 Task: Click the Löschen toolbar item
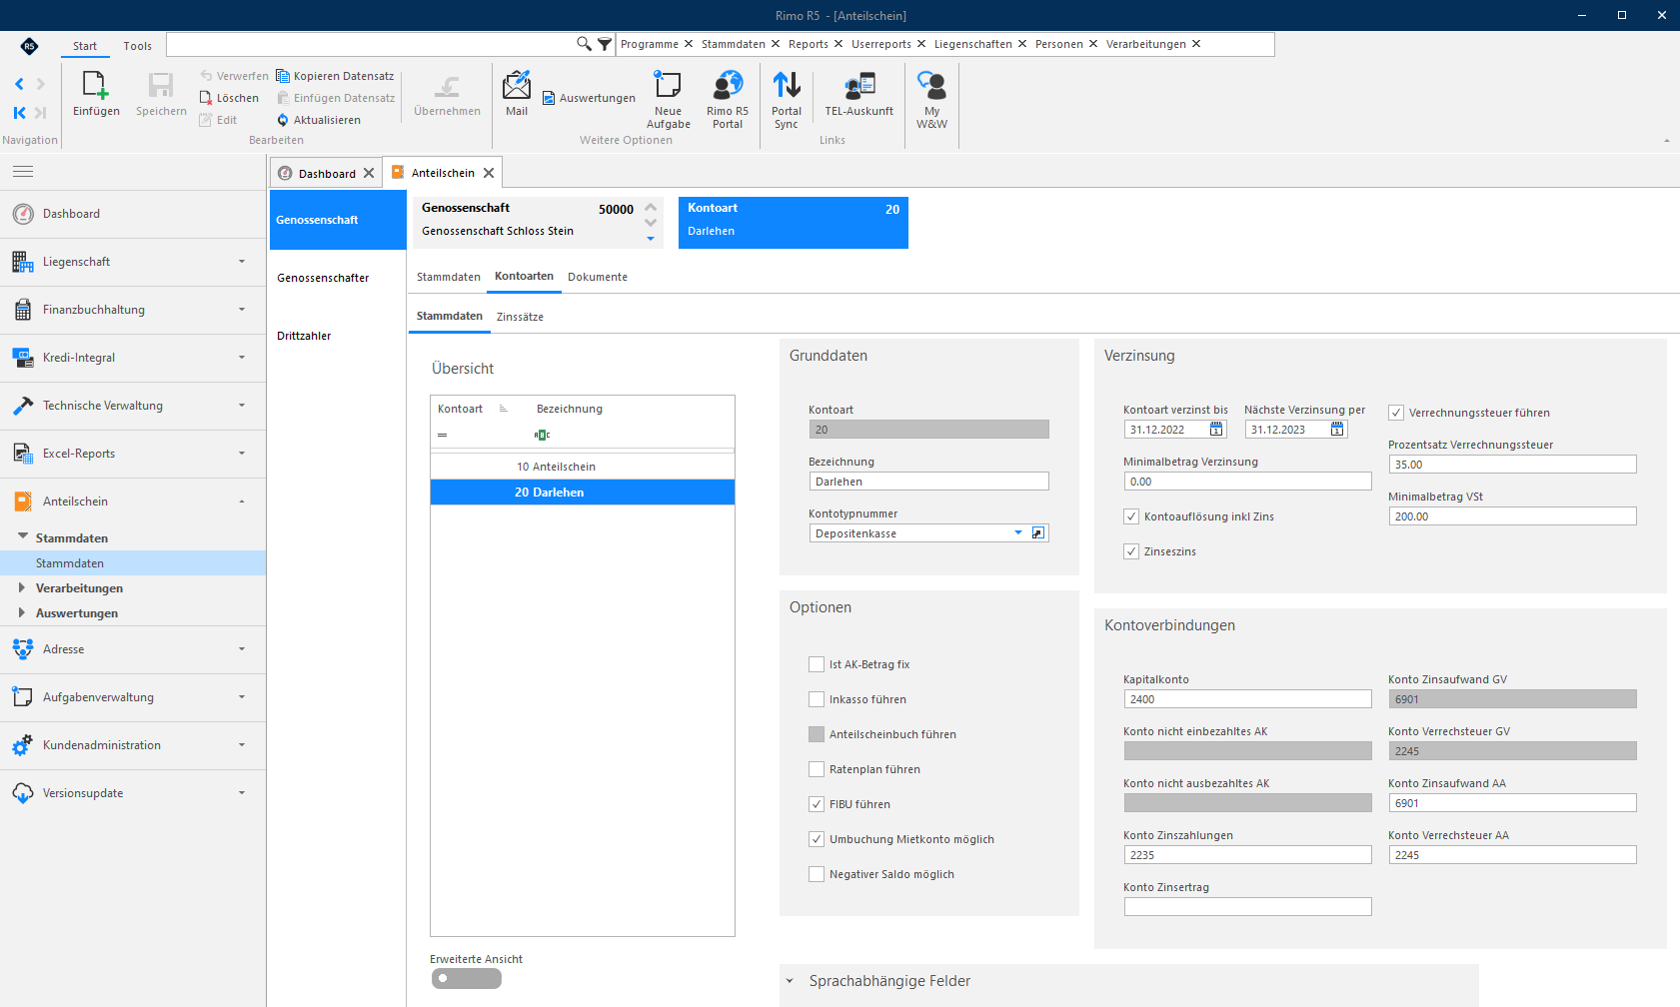coord(229,98)
